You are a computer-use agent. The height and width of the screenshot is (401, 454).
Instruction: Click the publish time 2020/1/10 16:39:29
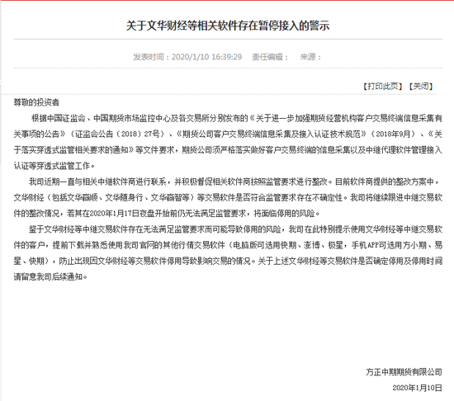[x=206, y=57]
